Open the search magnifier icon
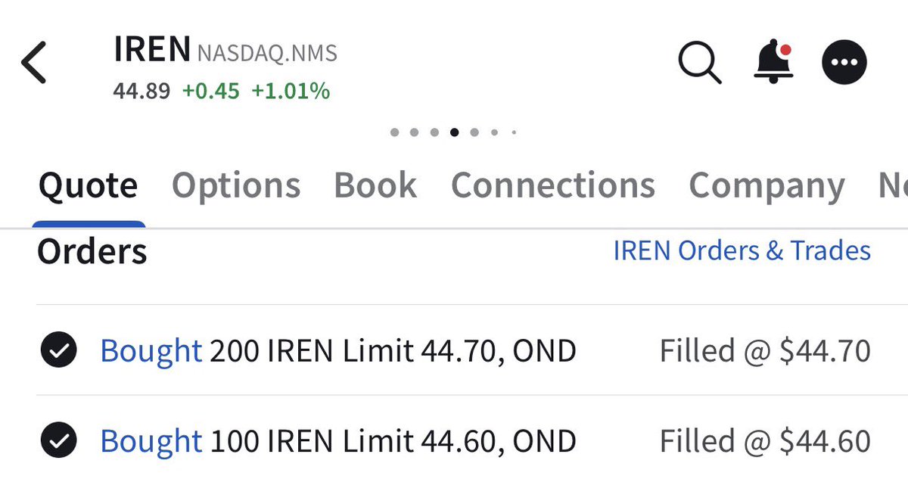 point(700,62)
